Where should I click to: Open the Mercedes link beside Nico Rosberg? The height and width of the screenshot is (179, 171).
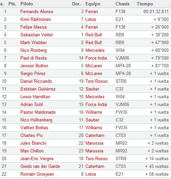95,50
